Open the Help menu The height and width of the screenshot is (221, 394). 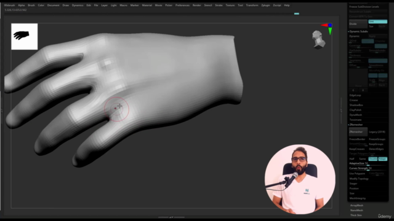[x=287, y=6]
